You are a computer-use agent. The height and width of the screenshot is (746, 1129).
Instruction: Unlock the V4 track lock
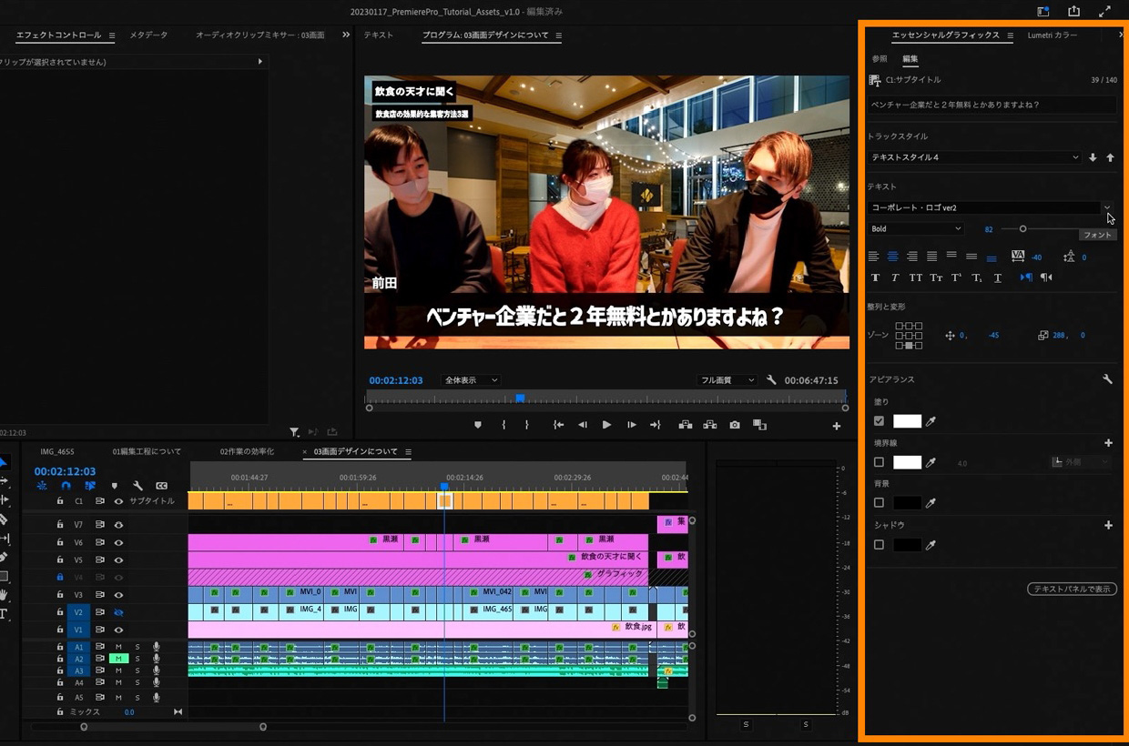coord(60,577)
